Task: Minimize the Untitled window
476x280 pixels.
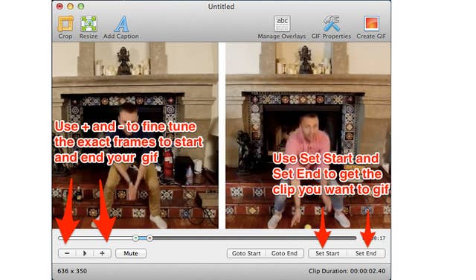Action: (71, 6)
